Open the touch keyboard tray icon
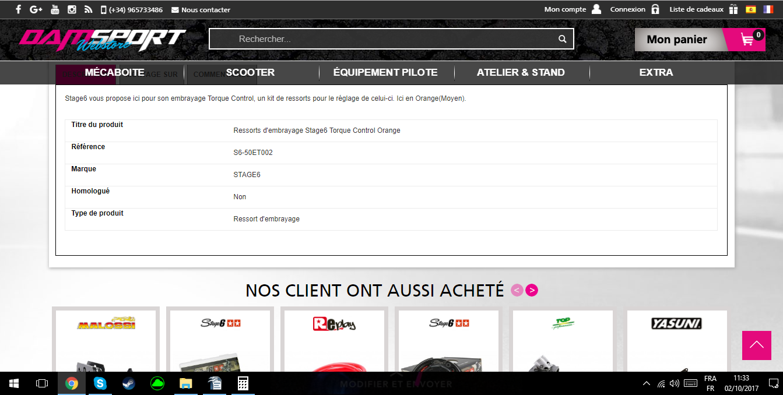 pos(690,383)
